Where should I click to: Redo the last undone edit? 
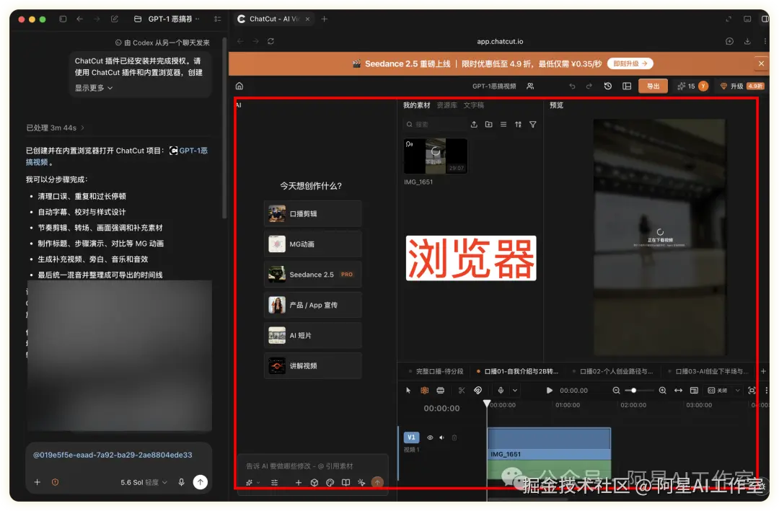coord(589,86)
